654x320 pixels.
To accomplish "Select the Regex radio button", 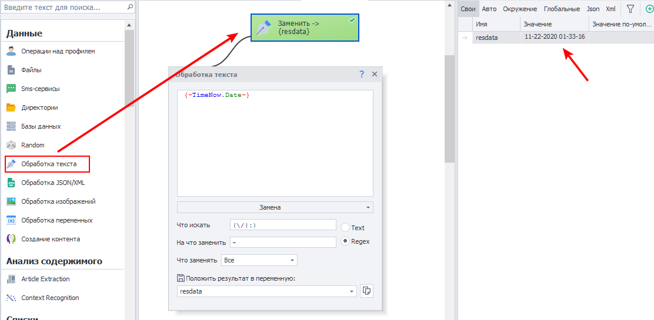I will pyautogui.click(x=345, y=241).
